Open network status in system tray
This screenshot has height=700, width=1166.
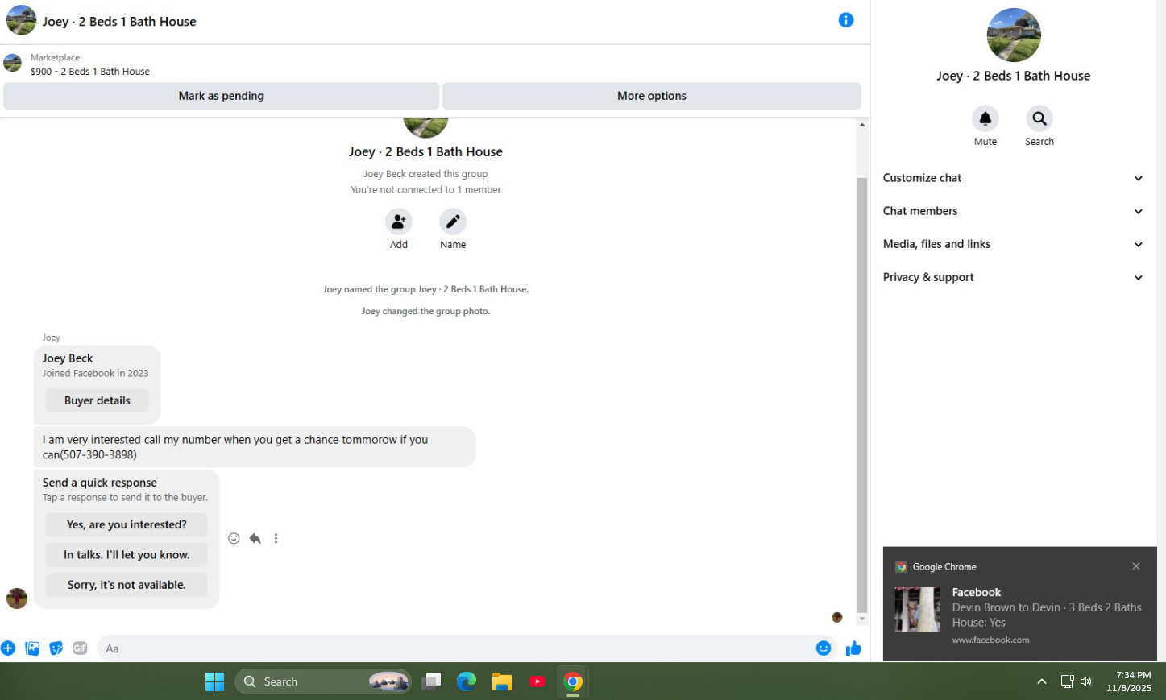pyautogui.click(x=1067, y=681)
